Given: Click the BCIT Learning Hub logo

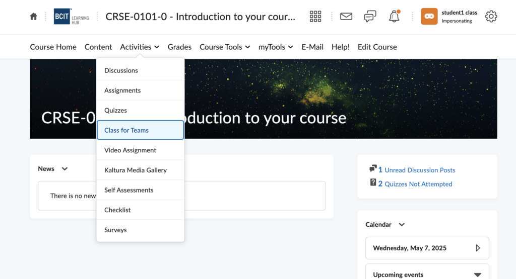Looking at the screenshot, I should [x=72, y=17].
